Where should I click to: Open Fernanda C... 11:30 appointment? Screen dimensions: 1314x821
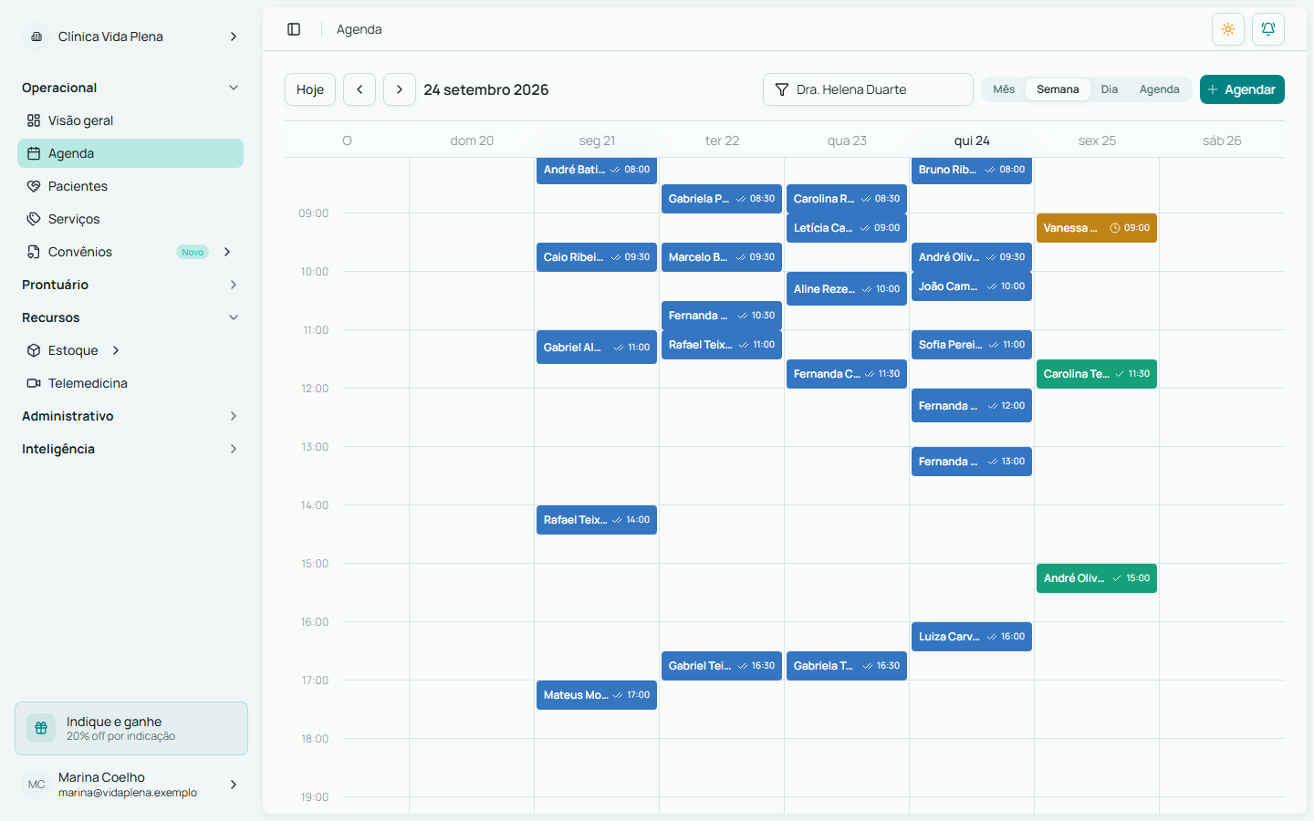point(847,374)
